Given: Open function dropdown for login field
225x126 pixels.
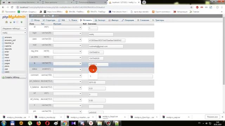Looking at the screenshot, I should click(67, 34).
